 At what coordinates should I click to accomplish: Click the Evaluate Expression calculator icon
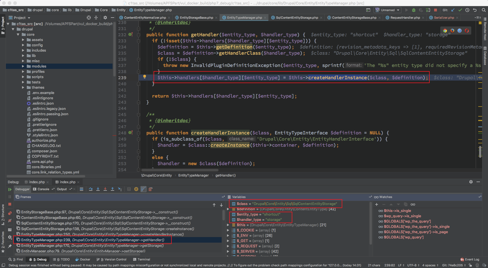point(129,189)
